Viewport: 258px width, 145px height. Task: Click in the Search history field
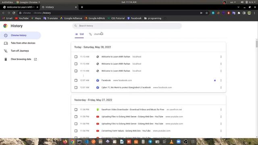(127, 26)
